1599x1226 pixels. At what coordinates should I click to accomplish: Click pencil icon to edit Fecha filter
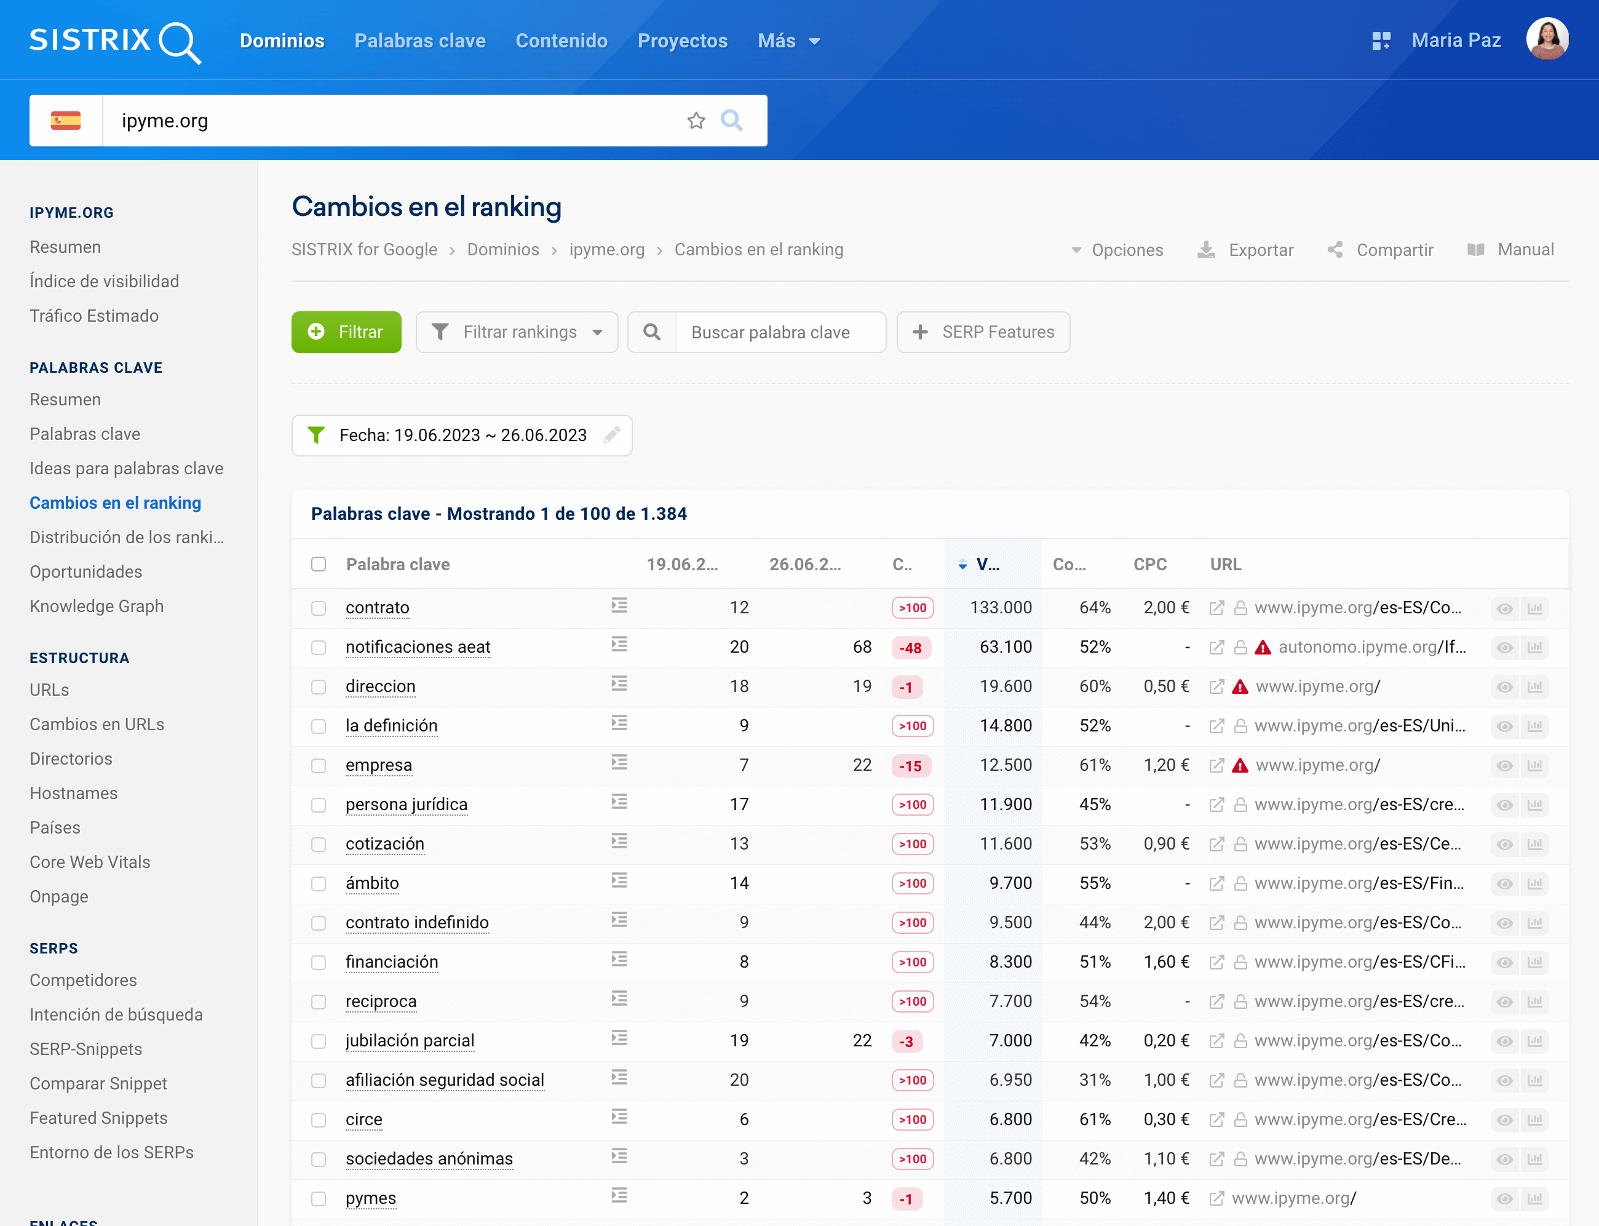click(x=612, y=435)
